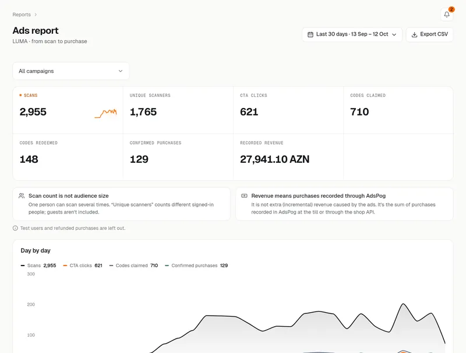The width and height of the screenshot is (466, 353).
Task: Click the Ads report heading
Action: pyautogui.click(x=36, y=30)
